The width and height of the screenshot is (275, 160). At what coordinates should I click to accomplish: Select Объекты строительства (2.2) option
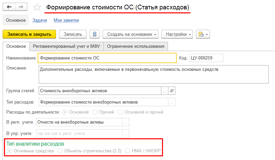[x=60, y=151]
